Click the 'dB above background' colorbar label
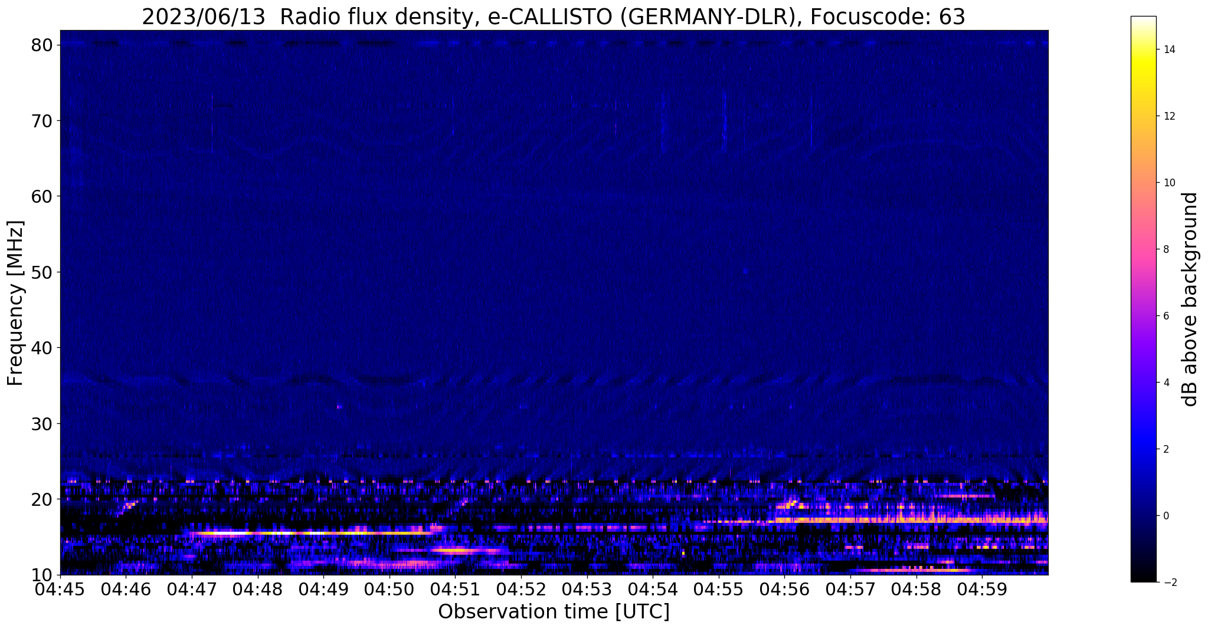This screenshot has height=629, width=1208. 1190,299
